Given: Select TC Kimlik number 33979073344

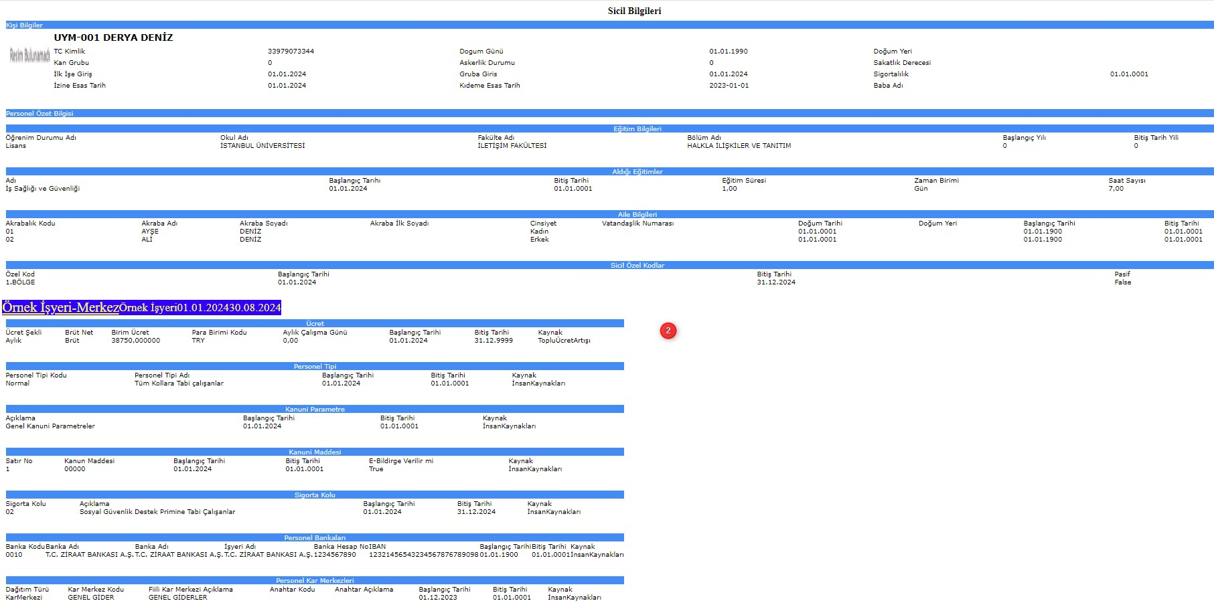Looking at the screenshot, I should point(291,52).
